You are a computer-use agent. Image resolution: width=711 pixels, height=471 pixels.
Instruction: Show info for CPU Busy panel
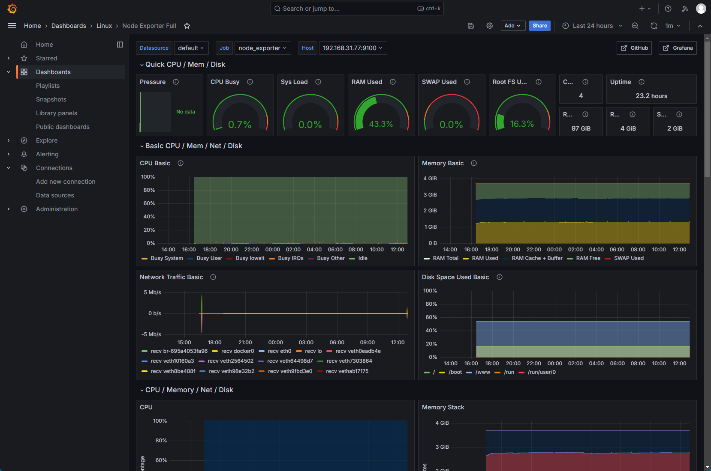[x=250, y=82]
